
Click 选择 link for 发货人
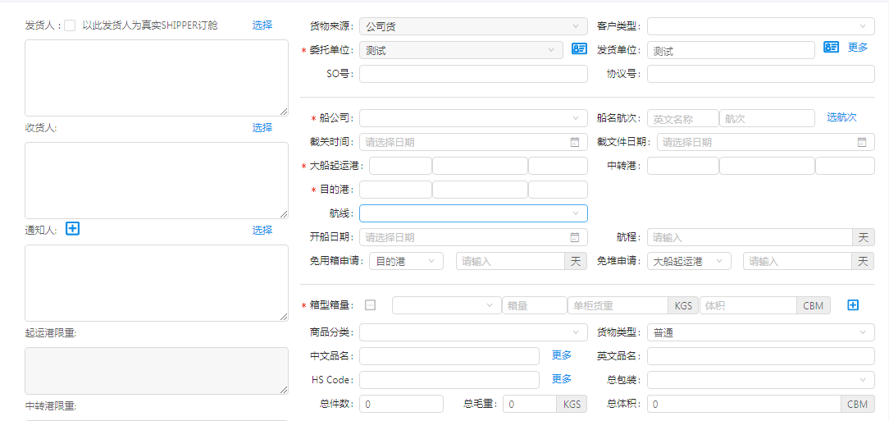[262, 25]
